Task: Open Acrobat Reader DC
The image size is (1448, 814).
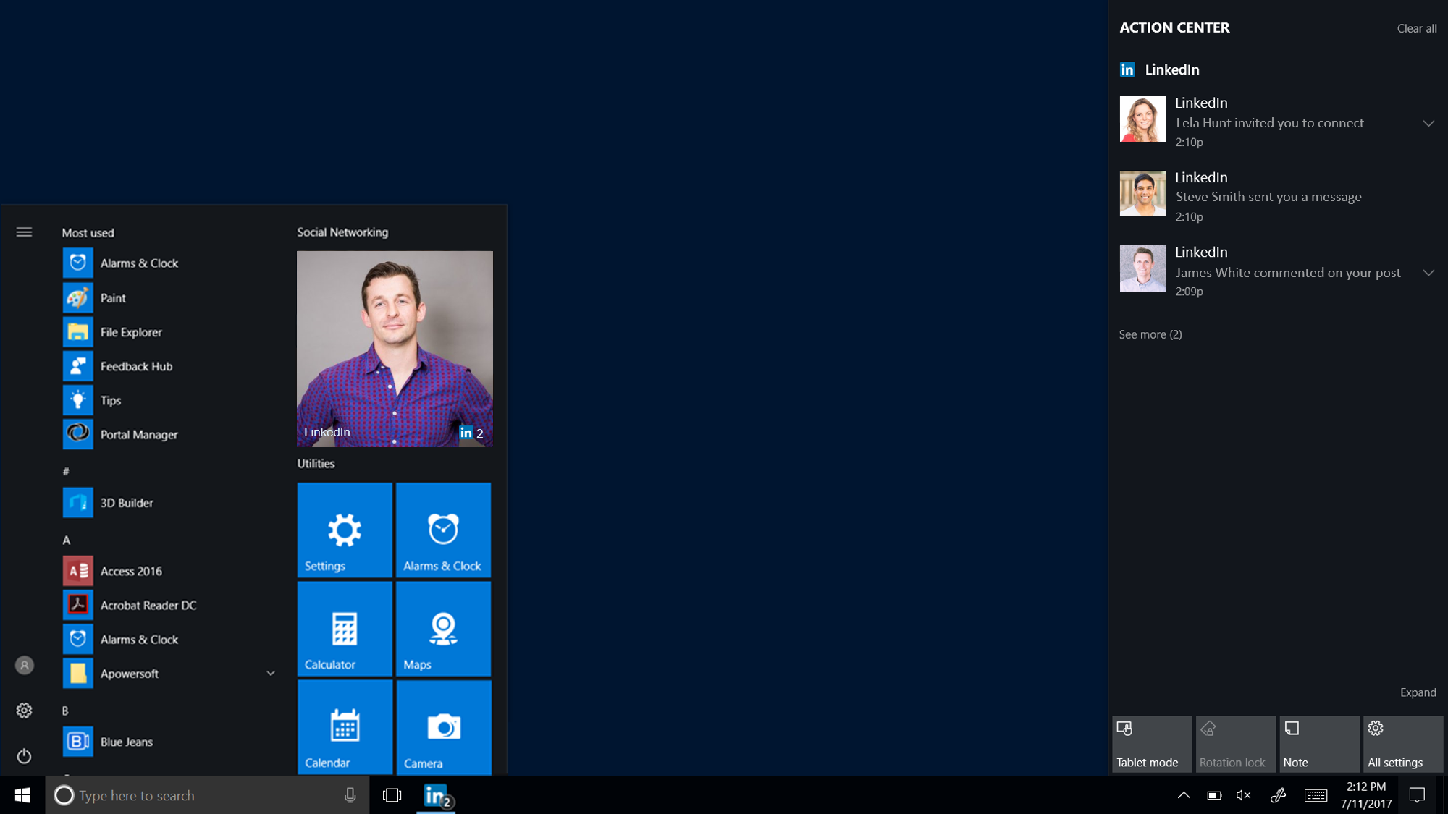Action: point(148,605)
